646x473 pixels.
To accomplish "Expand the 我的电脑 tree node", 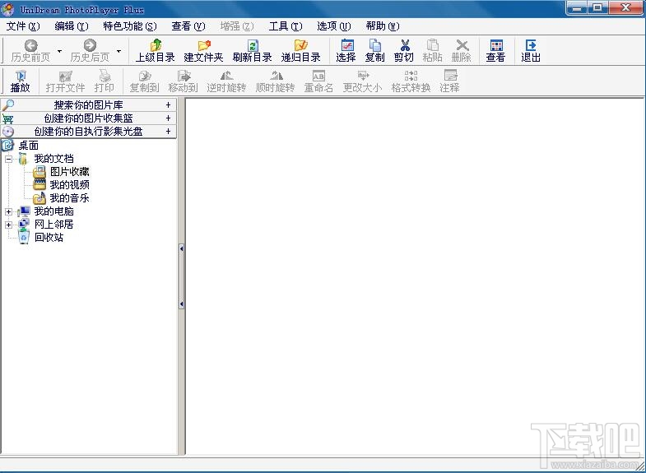I will (9, 211).
